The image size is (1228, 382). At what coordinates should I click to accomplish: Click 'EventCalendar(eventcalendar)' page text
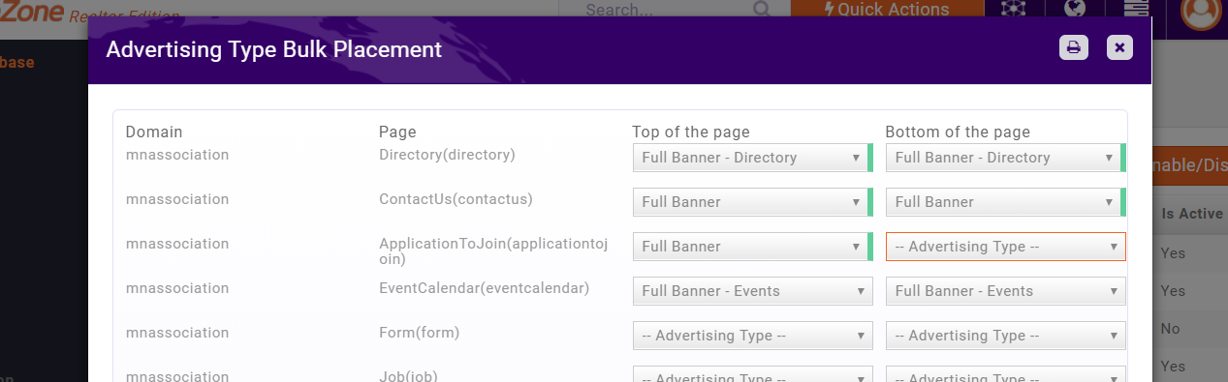click(x=484, y=288)
